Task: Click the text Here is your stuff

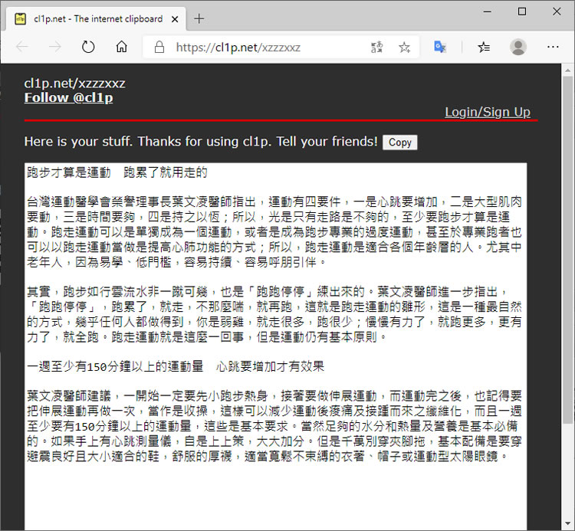Action: click(x=78, y=142)
